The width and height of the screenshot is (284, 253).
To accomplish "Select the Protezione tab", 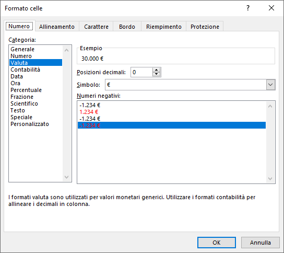I will pos(205,27).
